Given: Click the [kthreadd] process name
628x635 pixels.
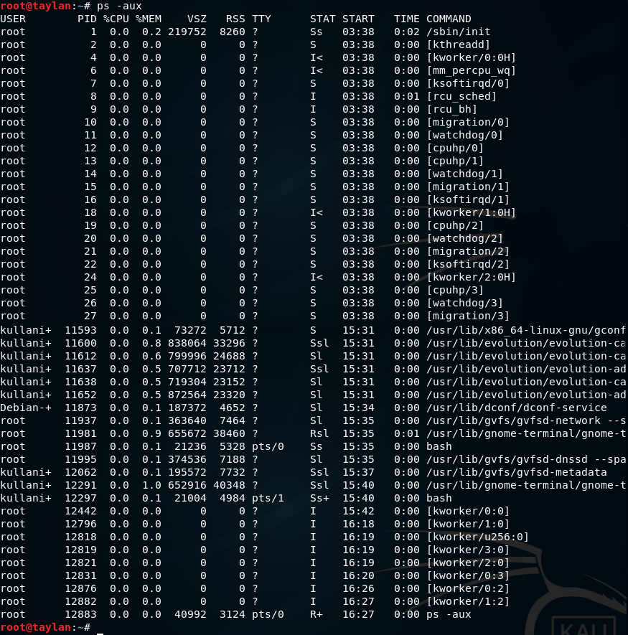Looking at the screenshot, I should pyautogui.click(x=458, y=44).
